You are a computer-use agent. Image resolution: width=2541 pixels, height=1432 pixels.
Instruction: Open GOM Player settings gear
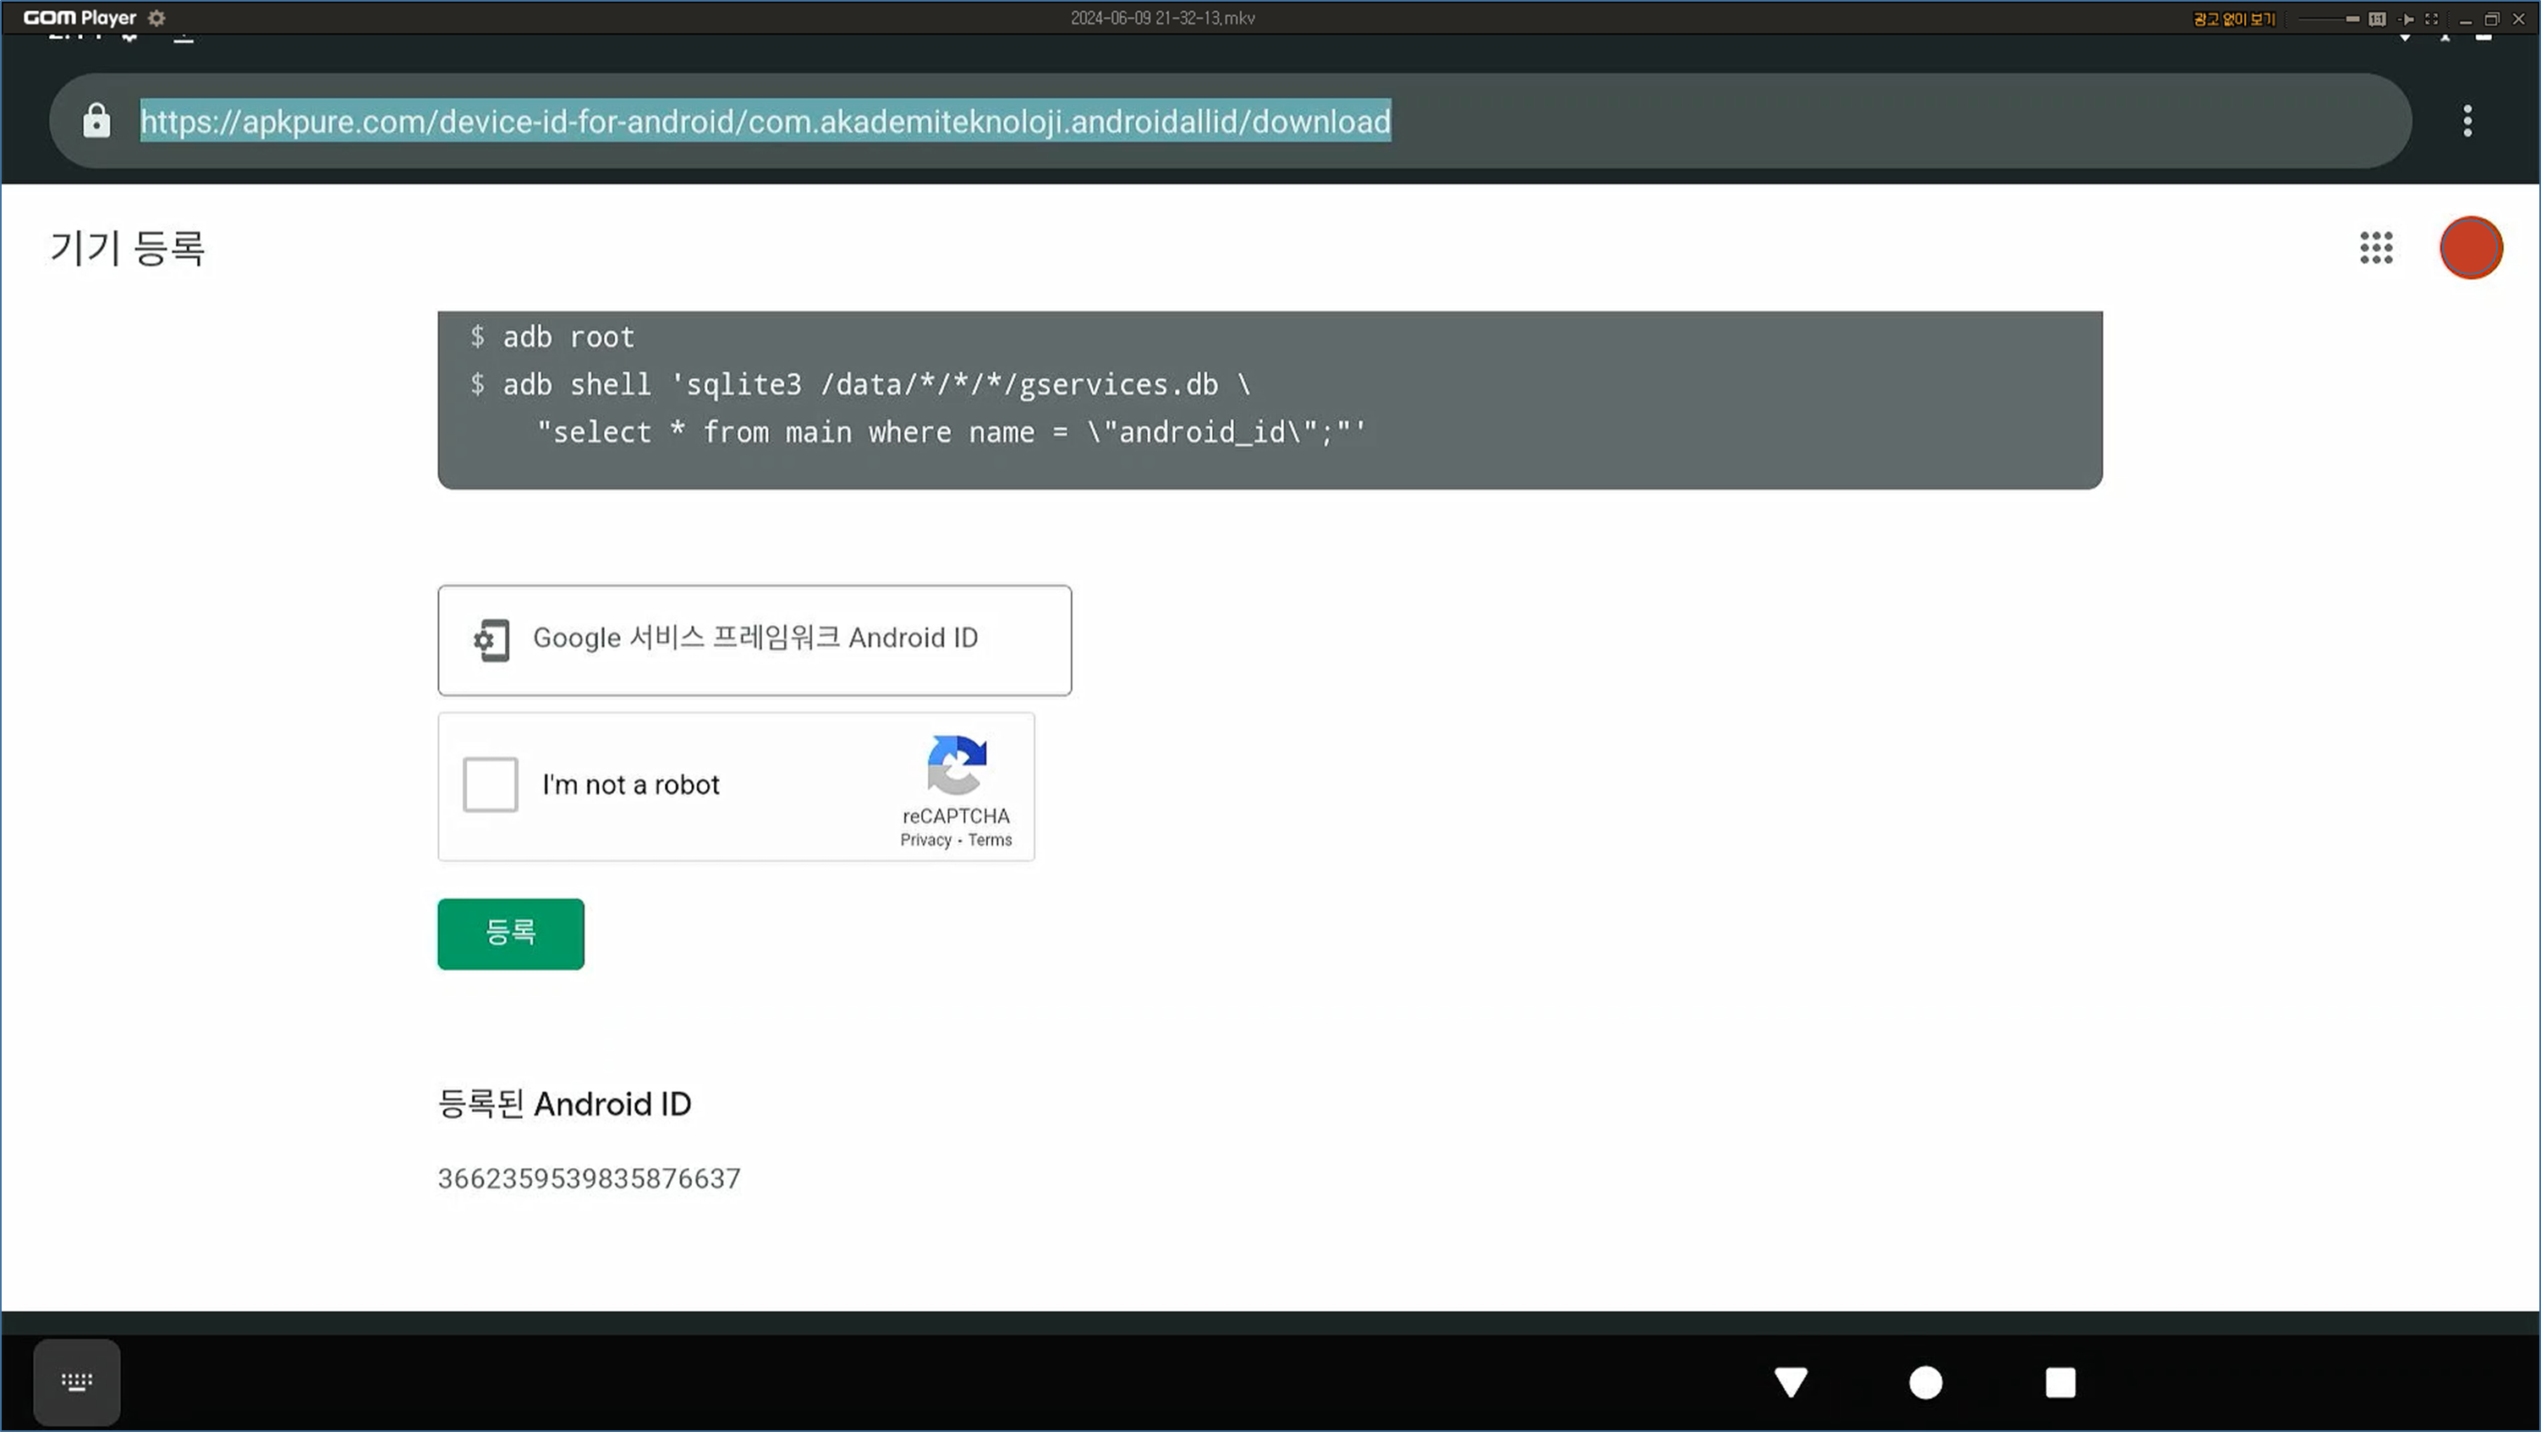[156, 18]
